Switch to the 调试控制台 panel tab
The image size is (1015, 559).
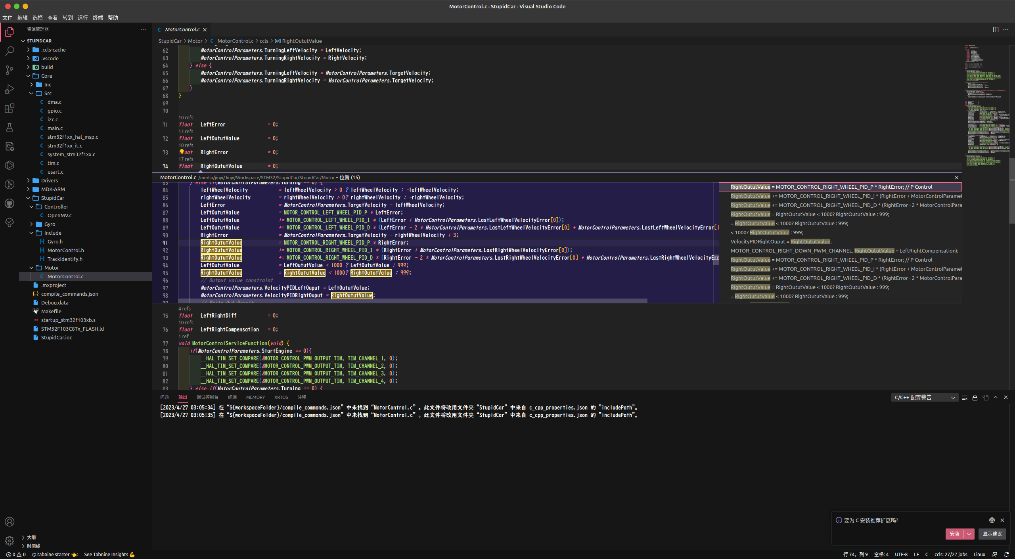(x=207, y=397)
